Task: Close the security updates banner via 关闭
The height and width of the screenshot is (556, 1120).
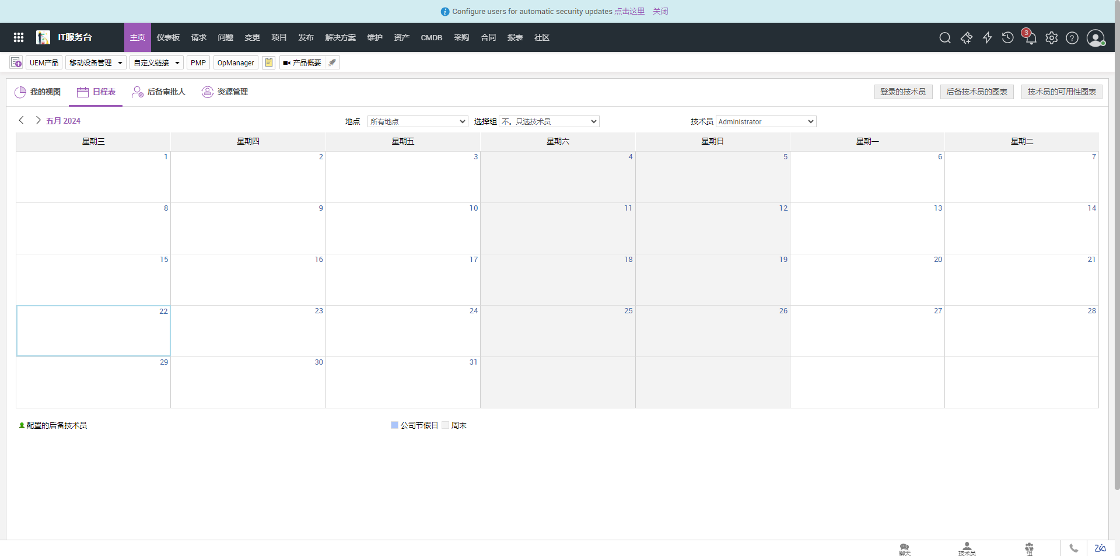Action: tap(660, 11)
